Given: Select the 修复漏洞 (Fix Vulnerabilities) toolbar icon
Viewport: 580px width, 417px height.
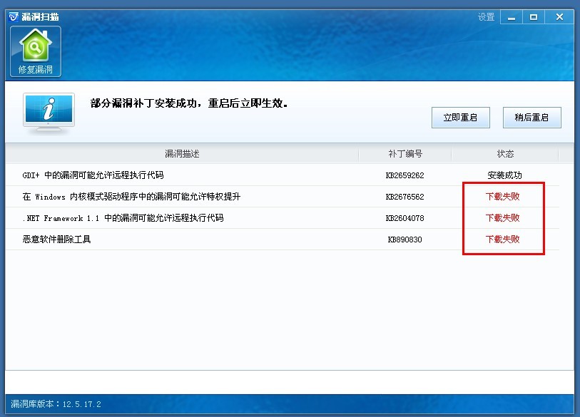Looking at the screenshot, I should click(36, 50).
